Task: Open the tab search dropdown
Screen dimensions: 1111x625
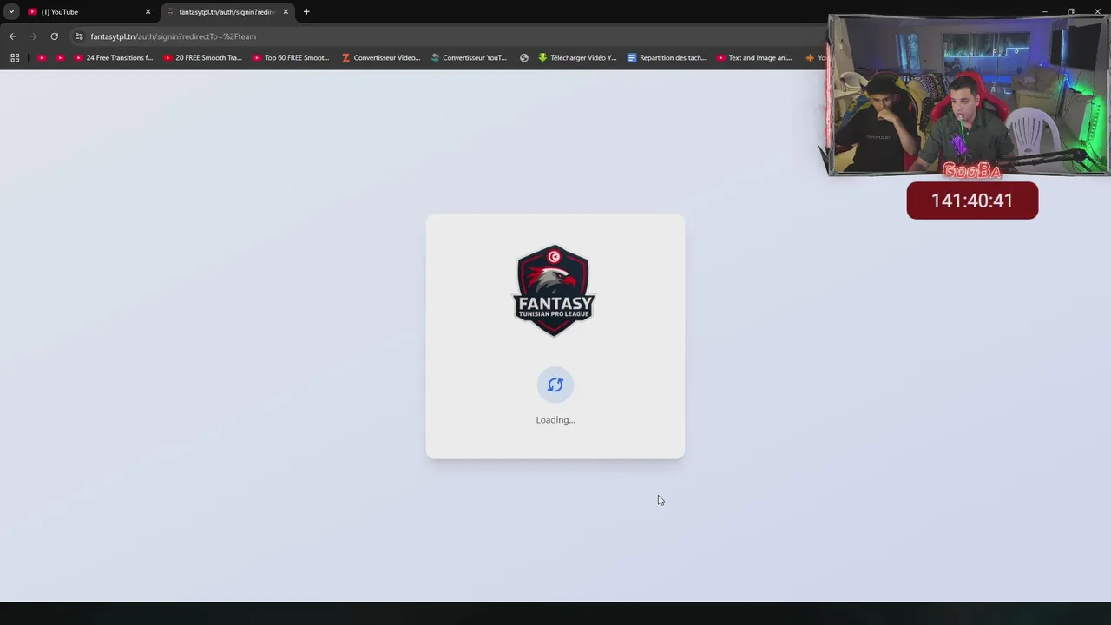Action: pos(11,12)
